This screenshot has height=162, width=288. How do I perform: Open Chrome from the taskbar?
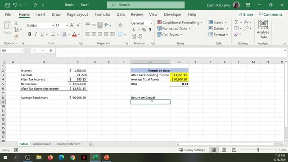(x=73, y=157)
